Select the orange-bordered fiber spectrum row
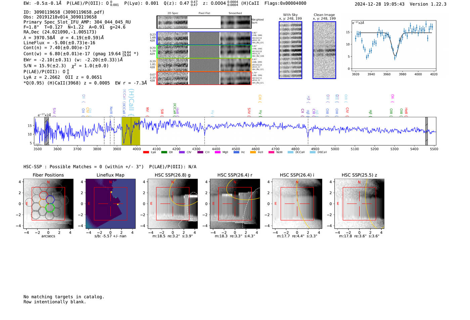 204,65
